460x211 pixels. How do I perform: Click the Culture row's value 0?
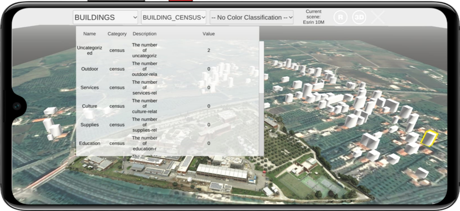click(209, 106)
